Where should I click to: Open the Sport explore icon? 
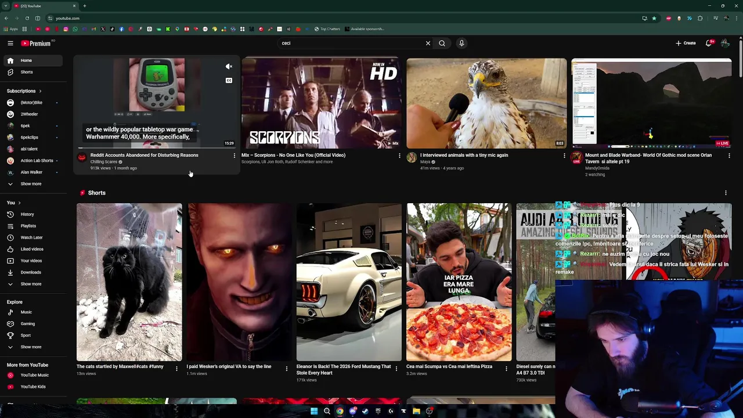pyautogui.click(x=10, y=335)
